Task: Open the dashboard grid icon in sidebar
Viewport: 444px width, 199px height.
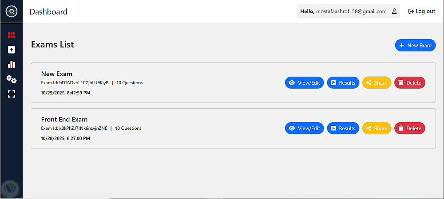Action: click(12, 35)
